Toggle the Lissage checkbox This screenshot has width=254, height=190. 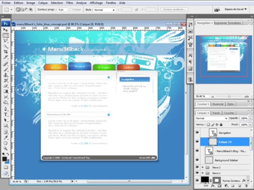(x=71, y=9)
